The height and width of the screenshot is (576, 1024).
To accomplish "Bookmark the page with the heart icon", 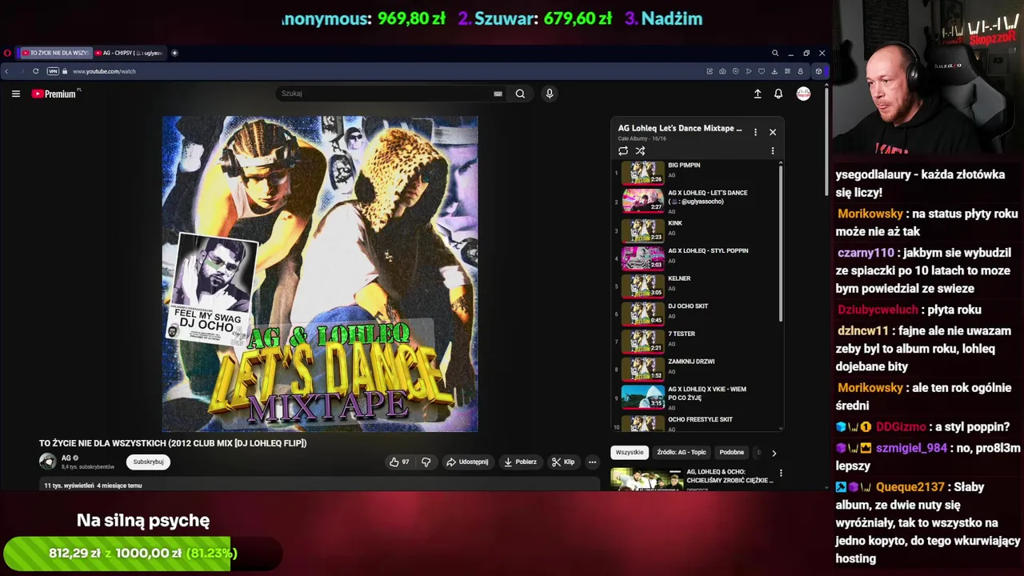I will tap(762, 71).
